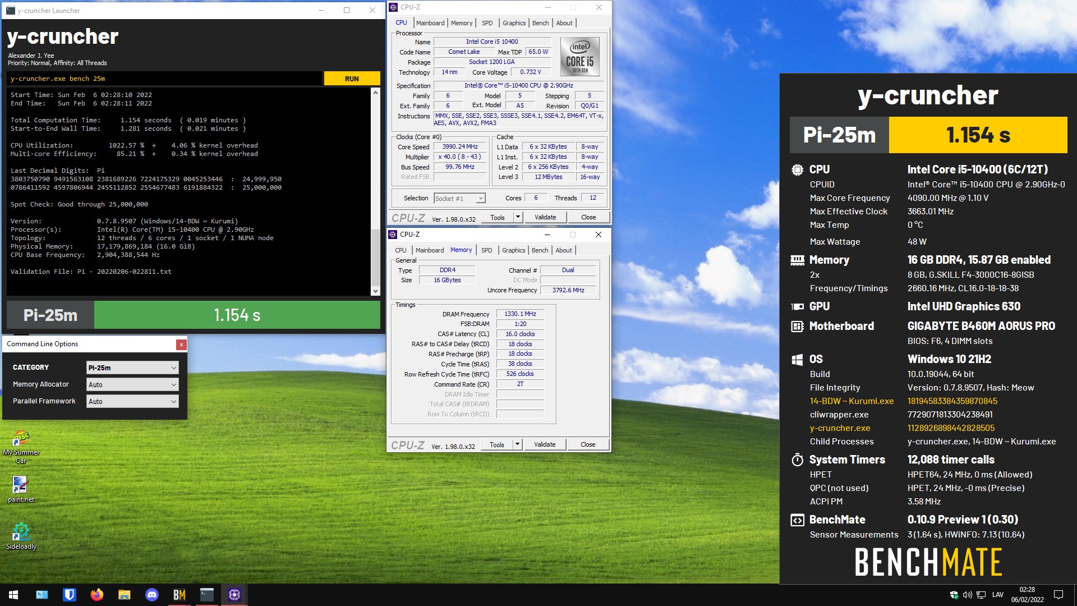Open Discord from the taskbar
1077x606 pixels.
[152, 595]
